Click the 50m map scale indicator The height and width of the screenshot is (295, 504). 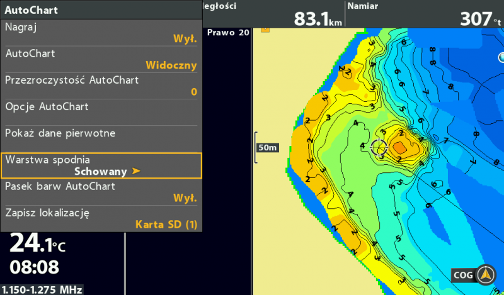[267, 147]
